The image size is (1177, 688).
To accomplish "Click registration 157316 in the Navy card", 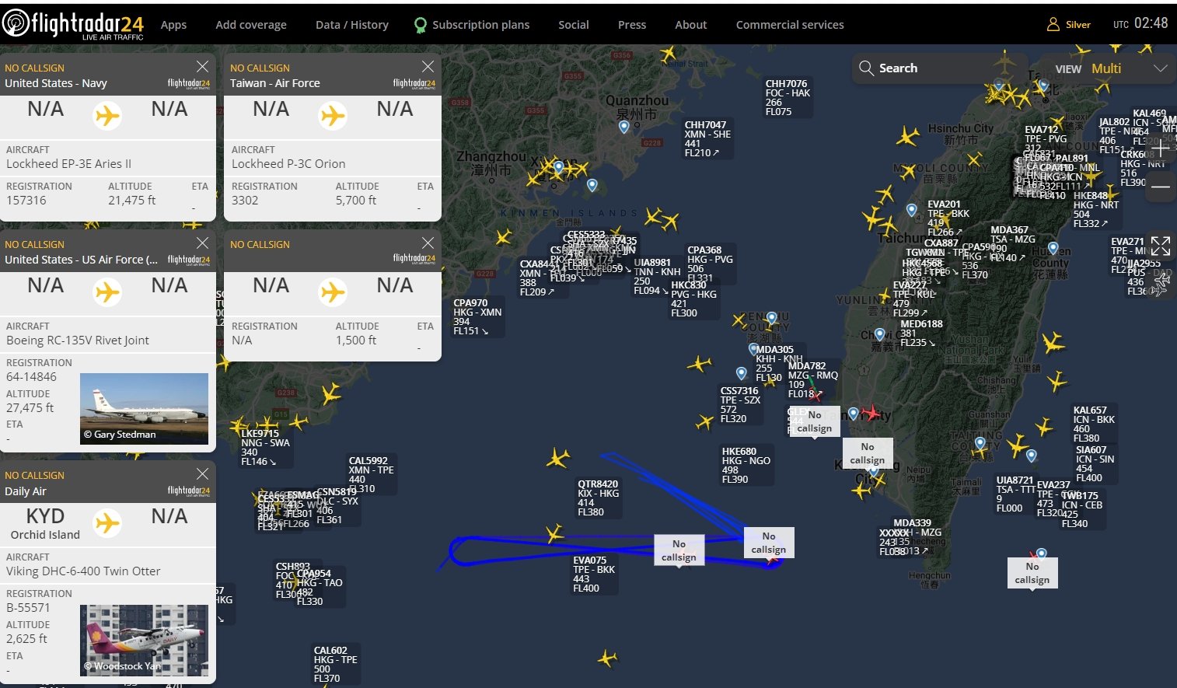I will click(x=26, y=201).
